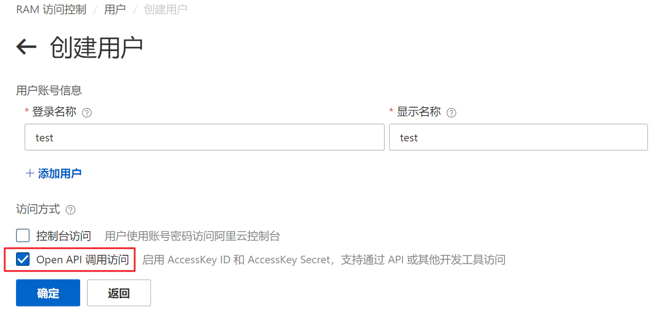Go to 用户 breadcrumb

point(115,9)
